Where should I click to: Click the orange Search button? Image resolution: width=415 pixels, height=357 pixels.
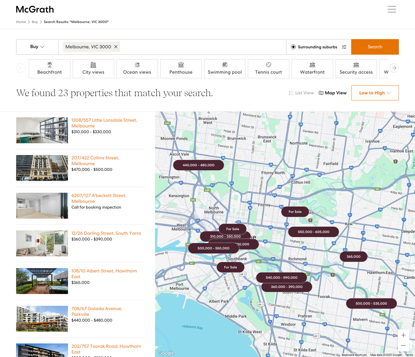point(375,47)
